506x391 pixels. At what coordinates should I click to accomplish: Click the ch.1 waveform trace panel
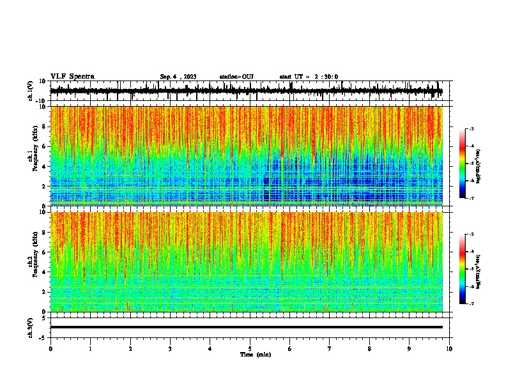[x=250, y=91]
